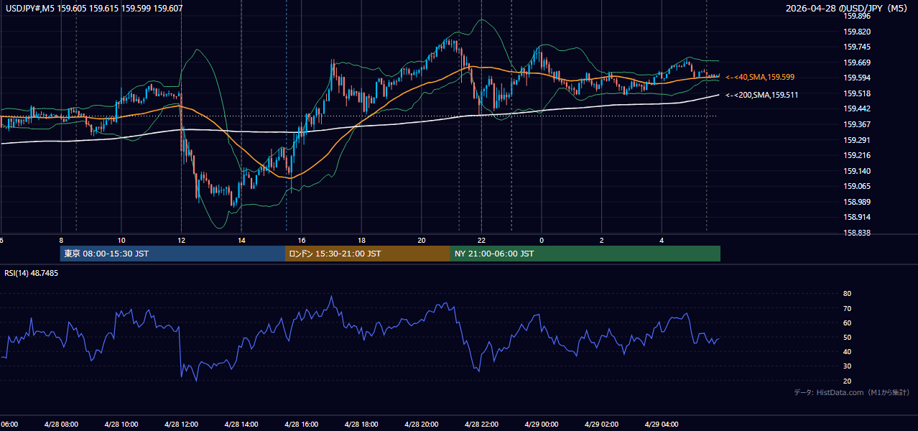The image size is (918, 431).
Task: Select the 40 SMA label 159.599
Action: click(760, 77)
